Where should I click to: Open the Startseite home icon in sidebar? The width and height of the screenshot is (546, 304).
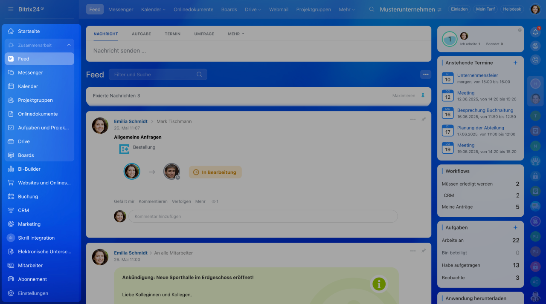11,31
